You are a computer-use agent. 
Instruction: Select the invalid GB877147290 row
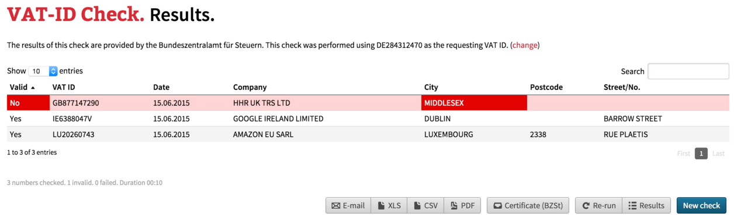coord(368,103)
